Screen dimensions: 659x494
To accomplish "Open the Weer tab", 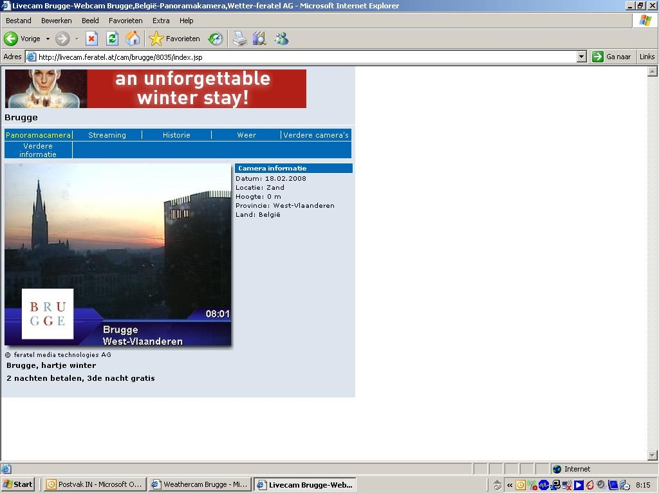I will (x=246, y=135).
